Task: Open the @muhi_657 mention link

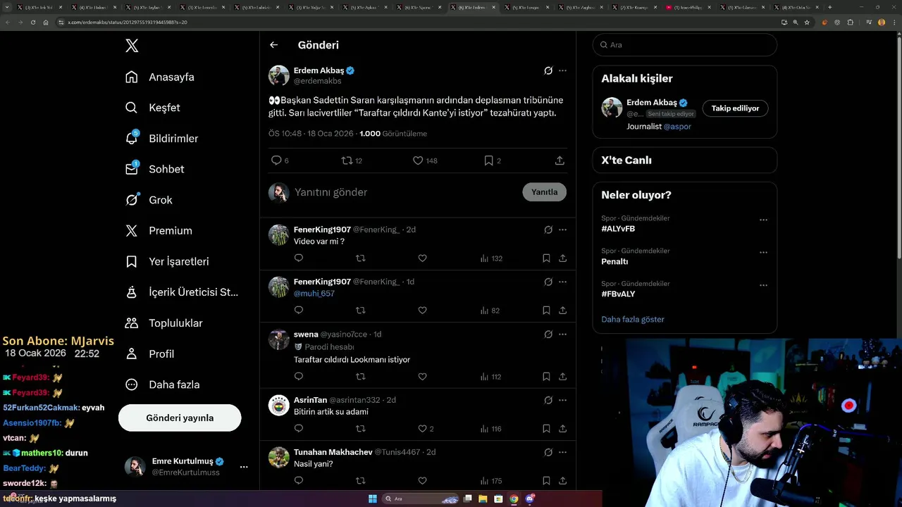Action: 314,293
